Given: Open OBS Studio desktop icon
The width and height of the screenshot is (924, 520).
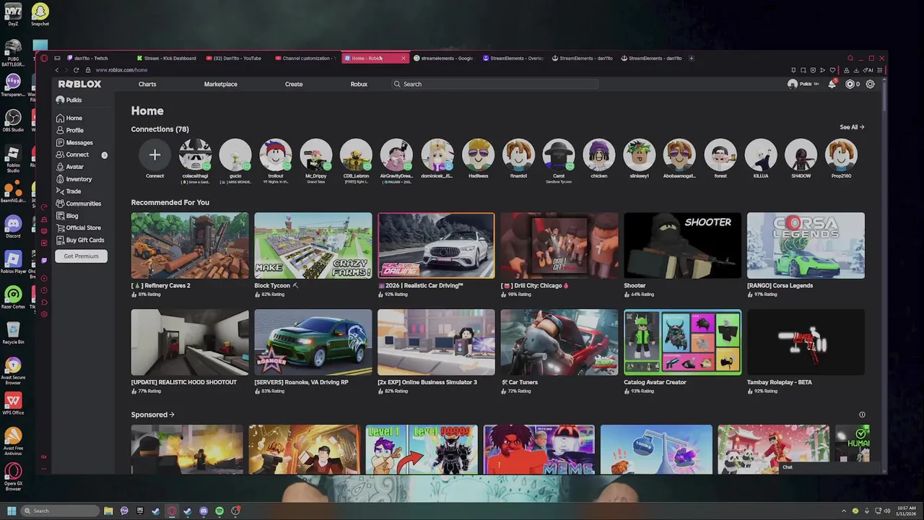Looking at the screenshot, I should click(12, 121).
